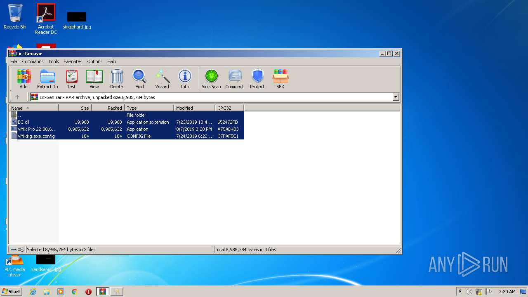
Task: Open the Tools menu
Action: pyautogui.click(x=54, y=61)
